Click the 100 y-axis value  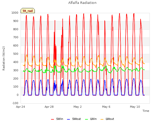(16, 87)
